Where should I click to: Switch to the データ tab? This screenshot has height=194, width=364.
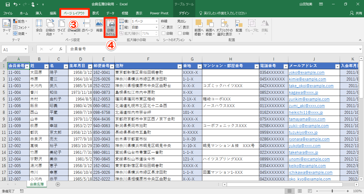110,13
